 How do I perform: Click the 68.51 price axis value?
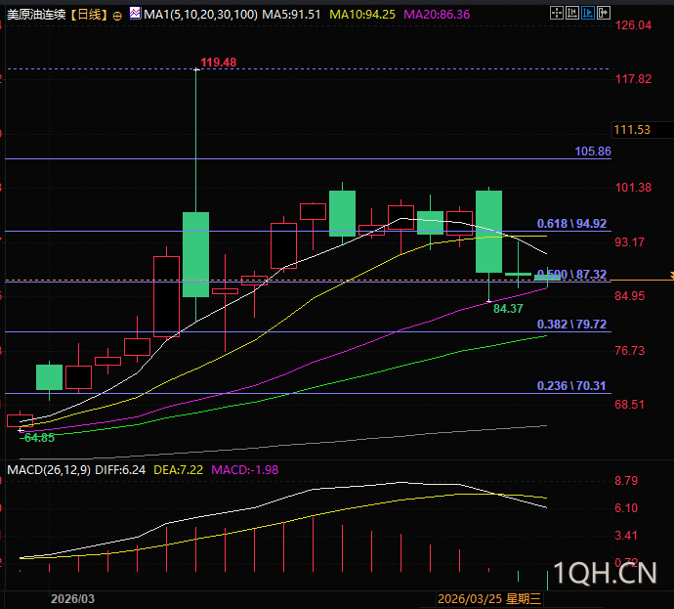pos(630,405)
